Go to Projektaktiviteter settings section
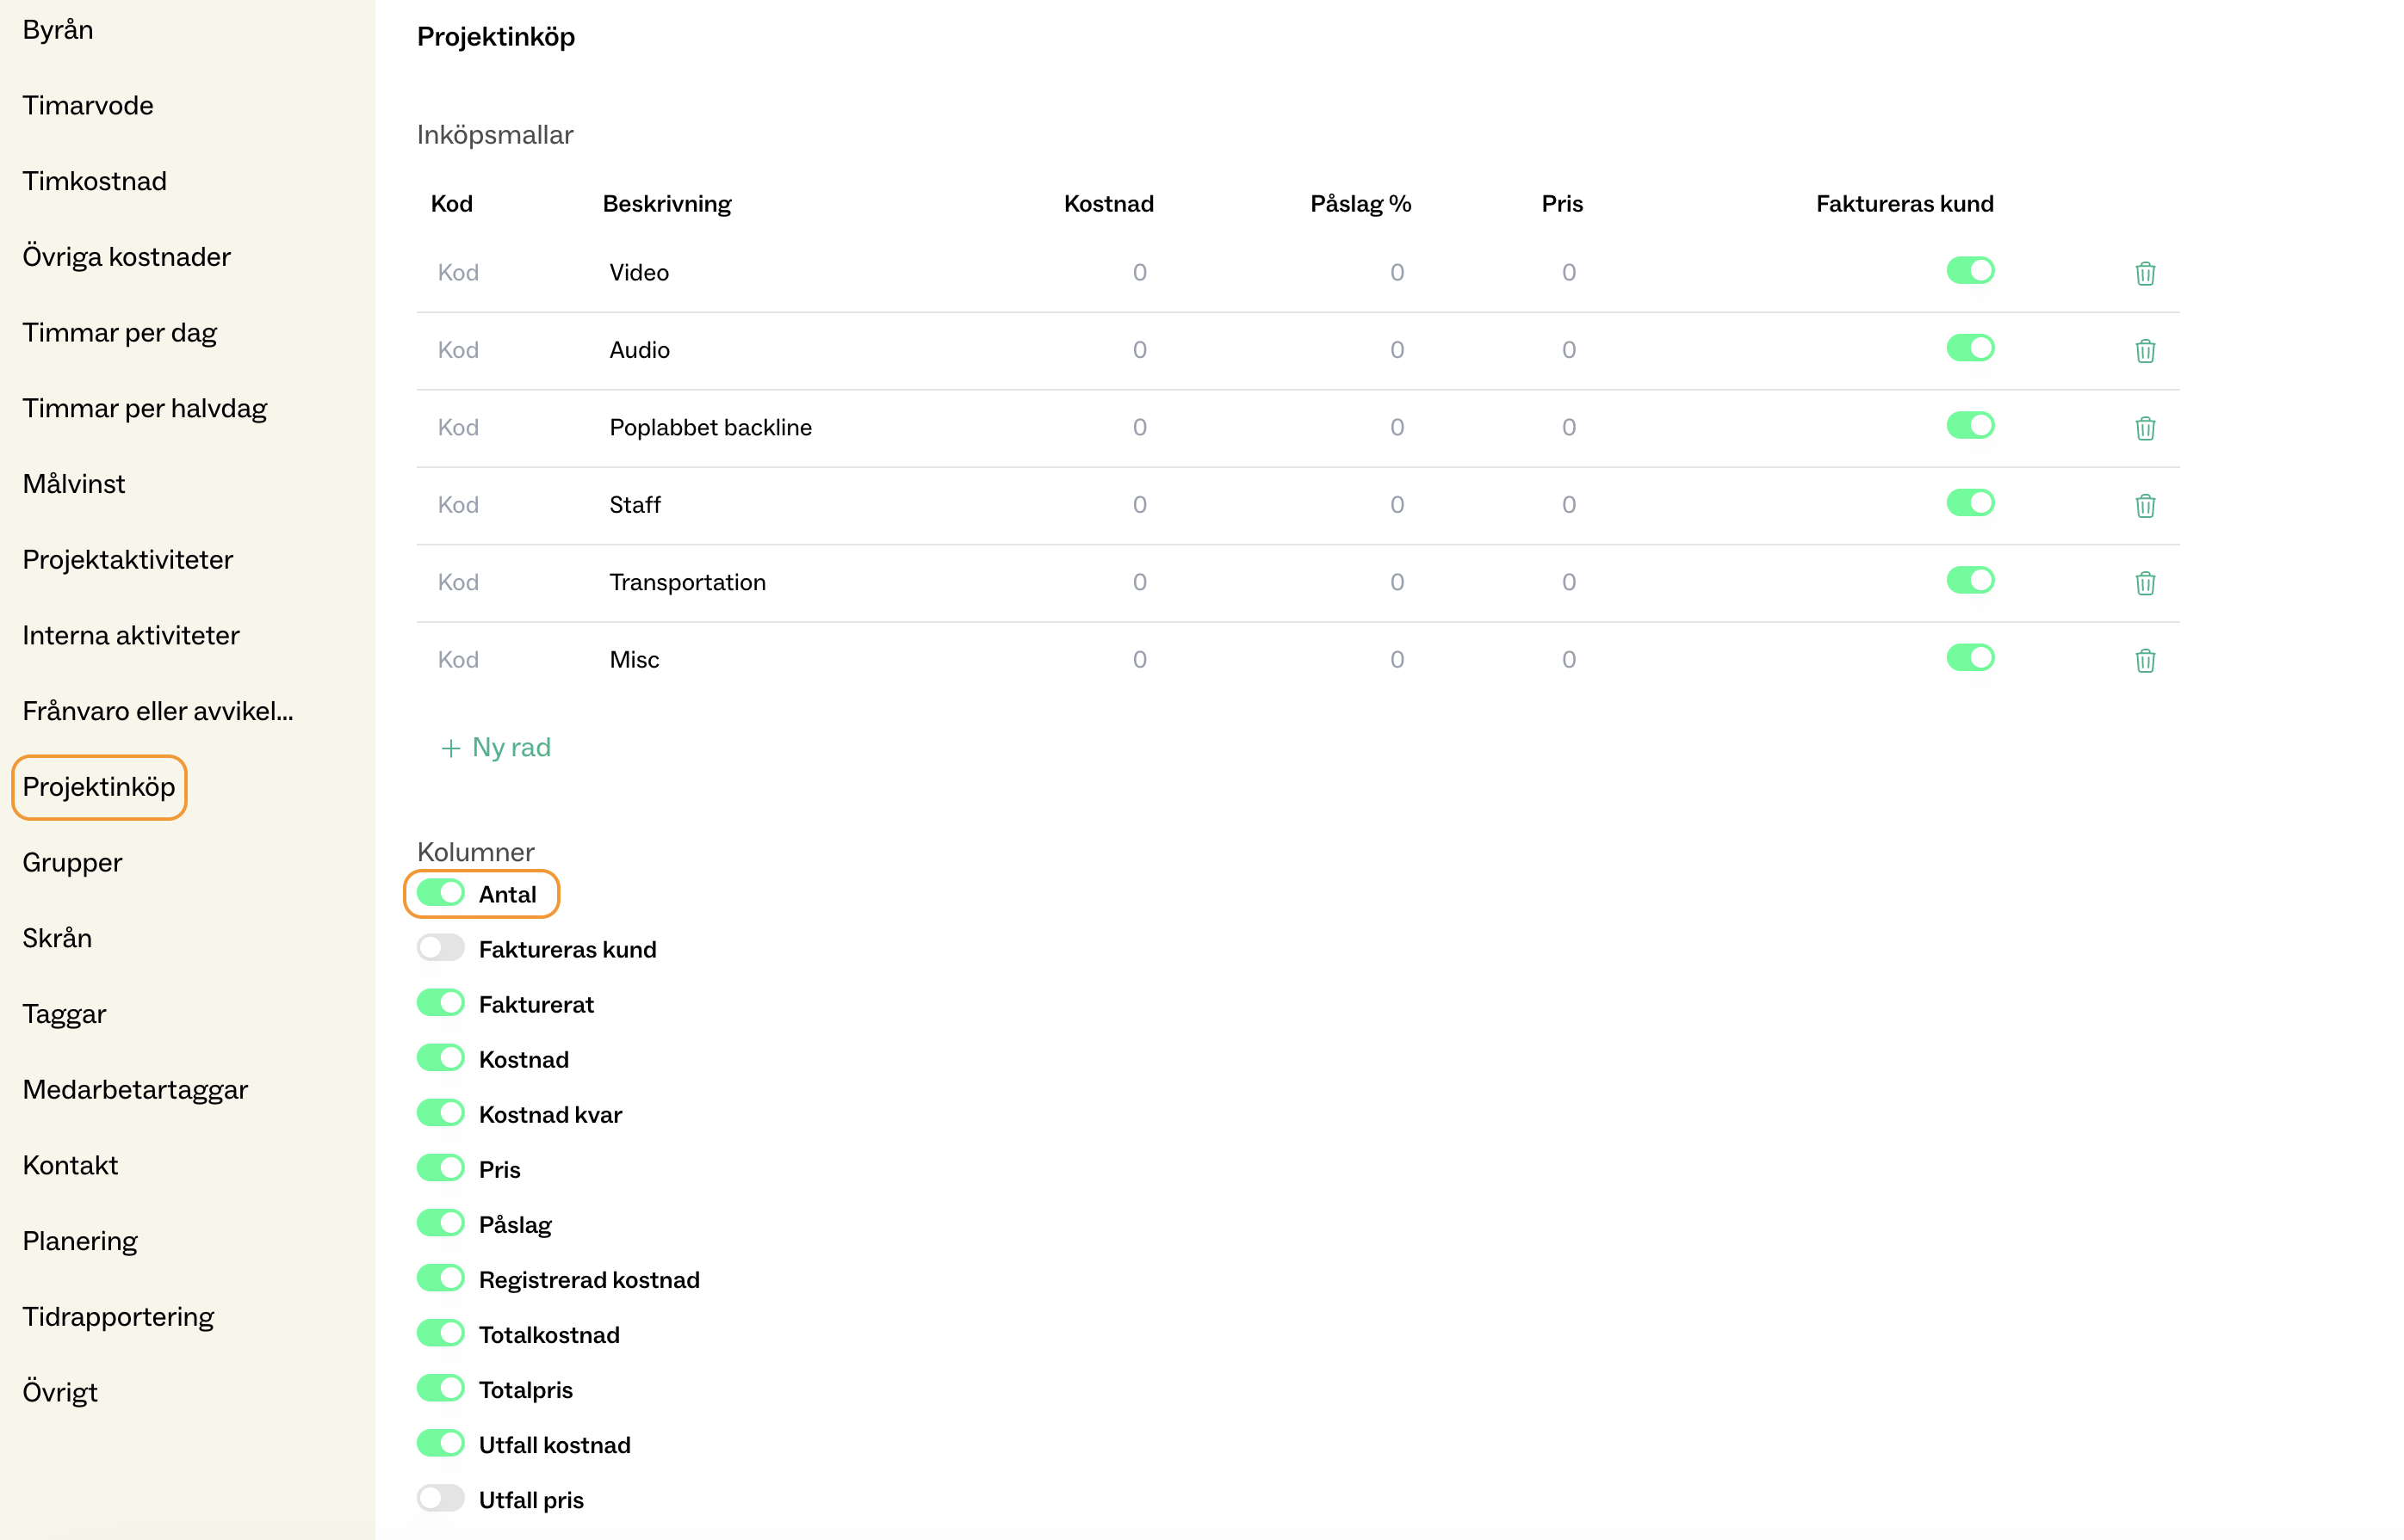Viewport: 2404px width, 1540px height. tap(127, 560)
